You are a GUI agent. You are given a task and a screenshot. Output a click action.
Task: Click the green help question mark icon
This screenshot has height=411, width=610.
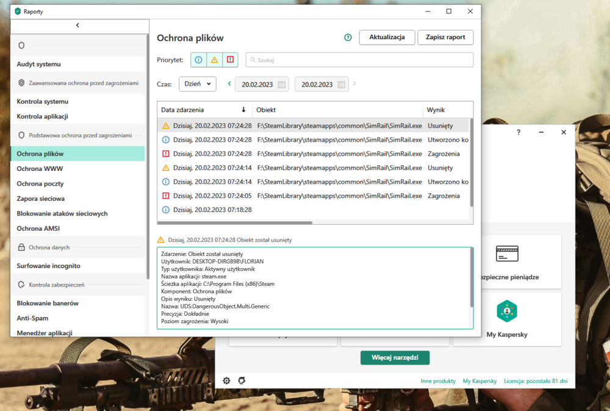point(348,37)
